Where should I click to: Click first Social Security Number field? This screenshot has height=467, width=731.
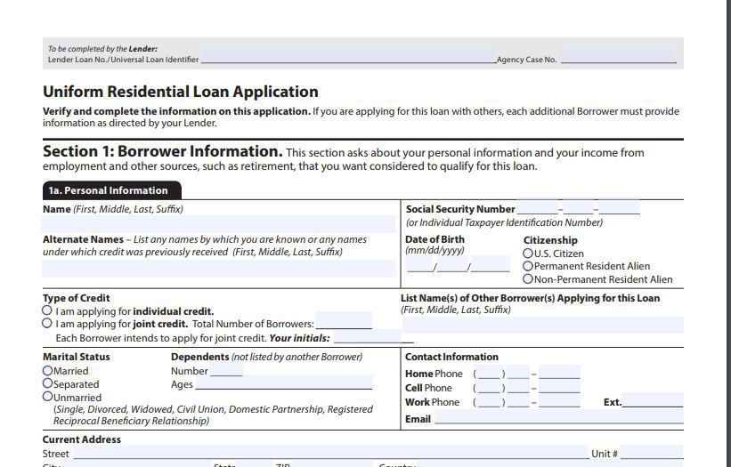coord(537,209)
